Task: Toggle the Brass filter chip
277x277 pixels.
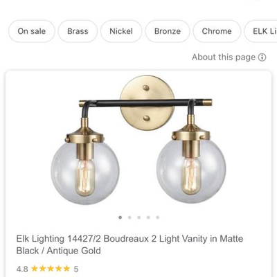Action: 78,31
